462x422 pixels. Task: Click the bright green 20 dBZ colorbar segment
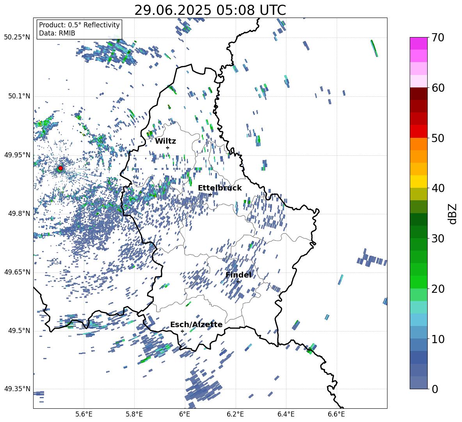click(x=419, y=282)
